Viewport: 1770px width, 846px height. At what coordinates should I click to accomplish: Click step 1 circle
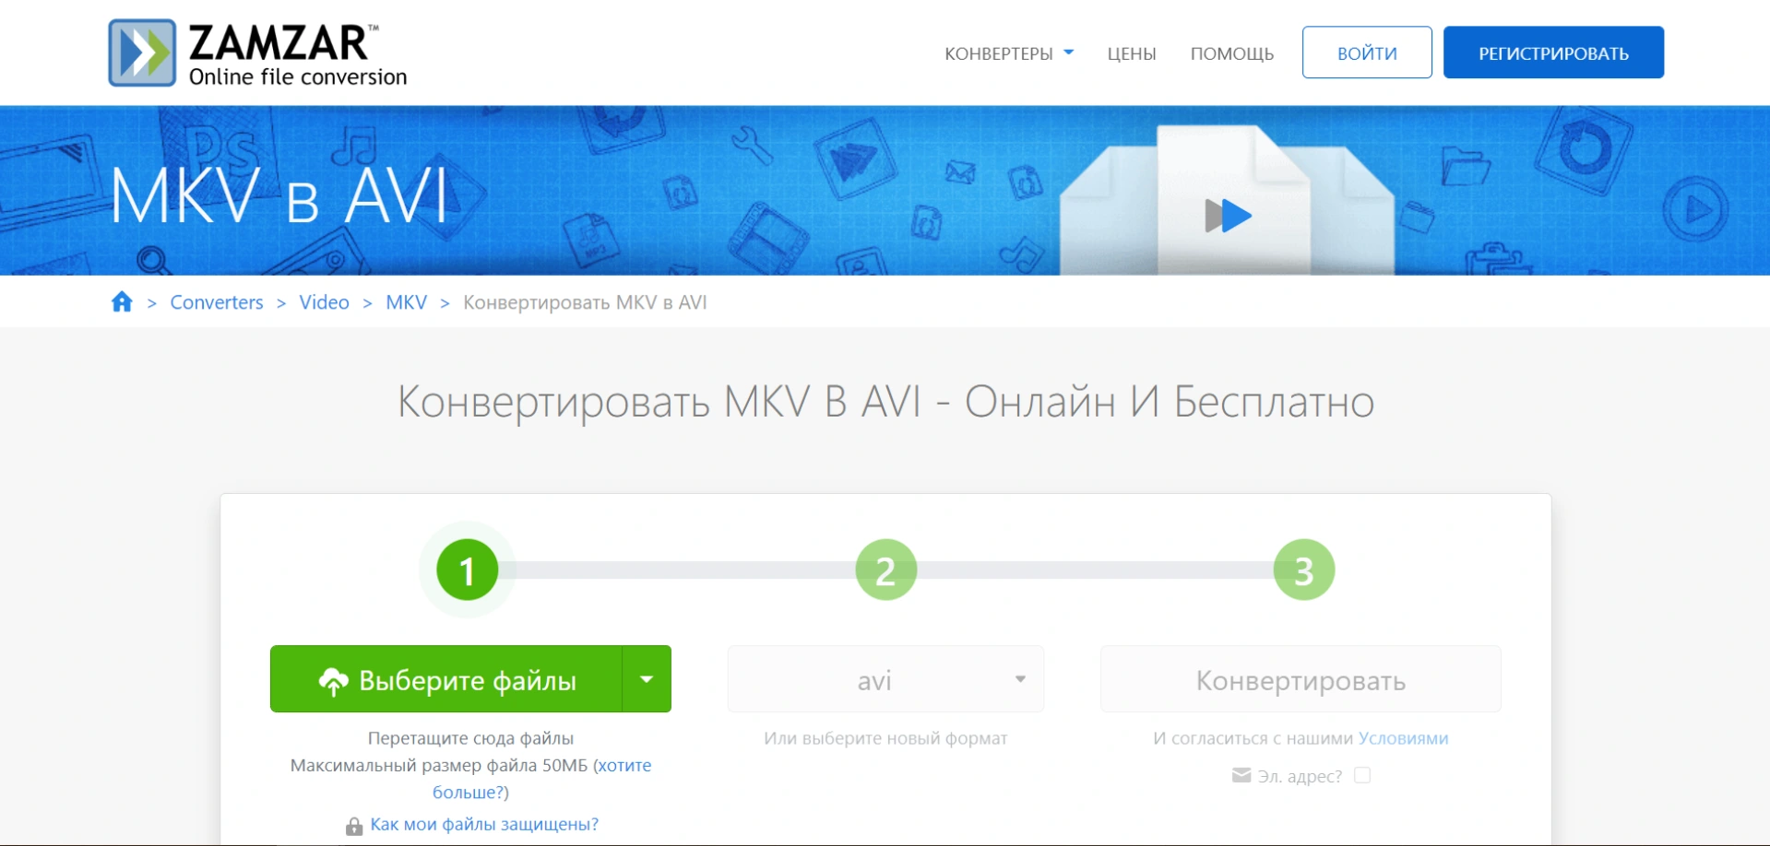(467, 570)
